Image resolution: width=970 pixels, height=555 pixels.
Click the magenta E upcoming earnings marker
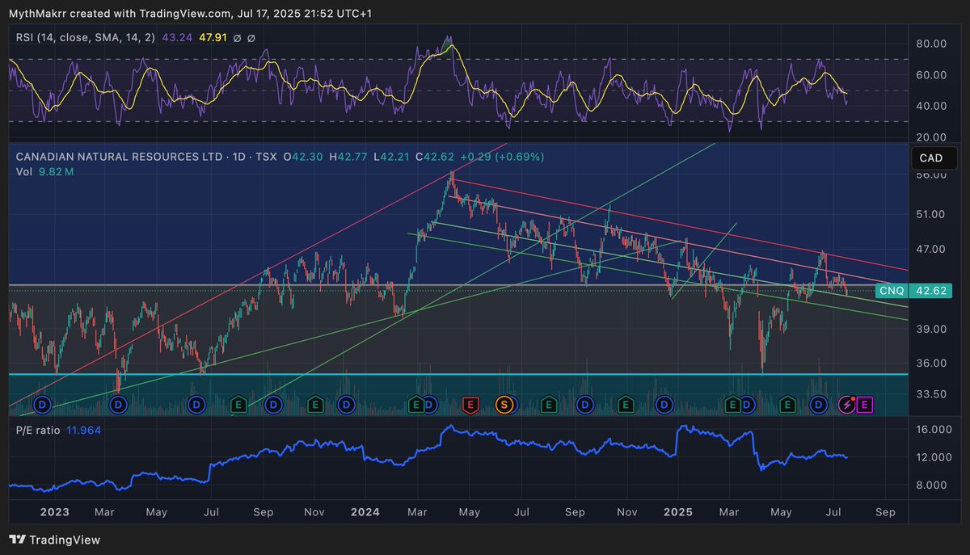coord(863,403)
